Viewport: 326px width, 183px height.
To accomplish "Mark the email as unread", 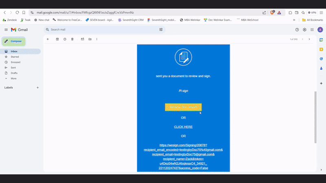I will click(x=82, y=39).
